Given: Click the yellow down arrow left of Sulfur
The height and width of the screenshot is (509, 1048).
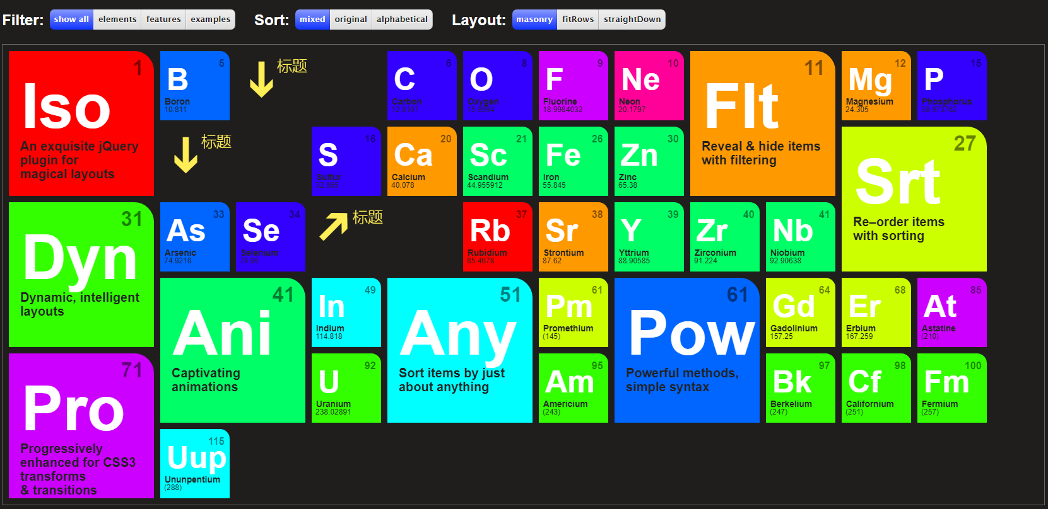Looking at the screenshot, I should [185, 155].
